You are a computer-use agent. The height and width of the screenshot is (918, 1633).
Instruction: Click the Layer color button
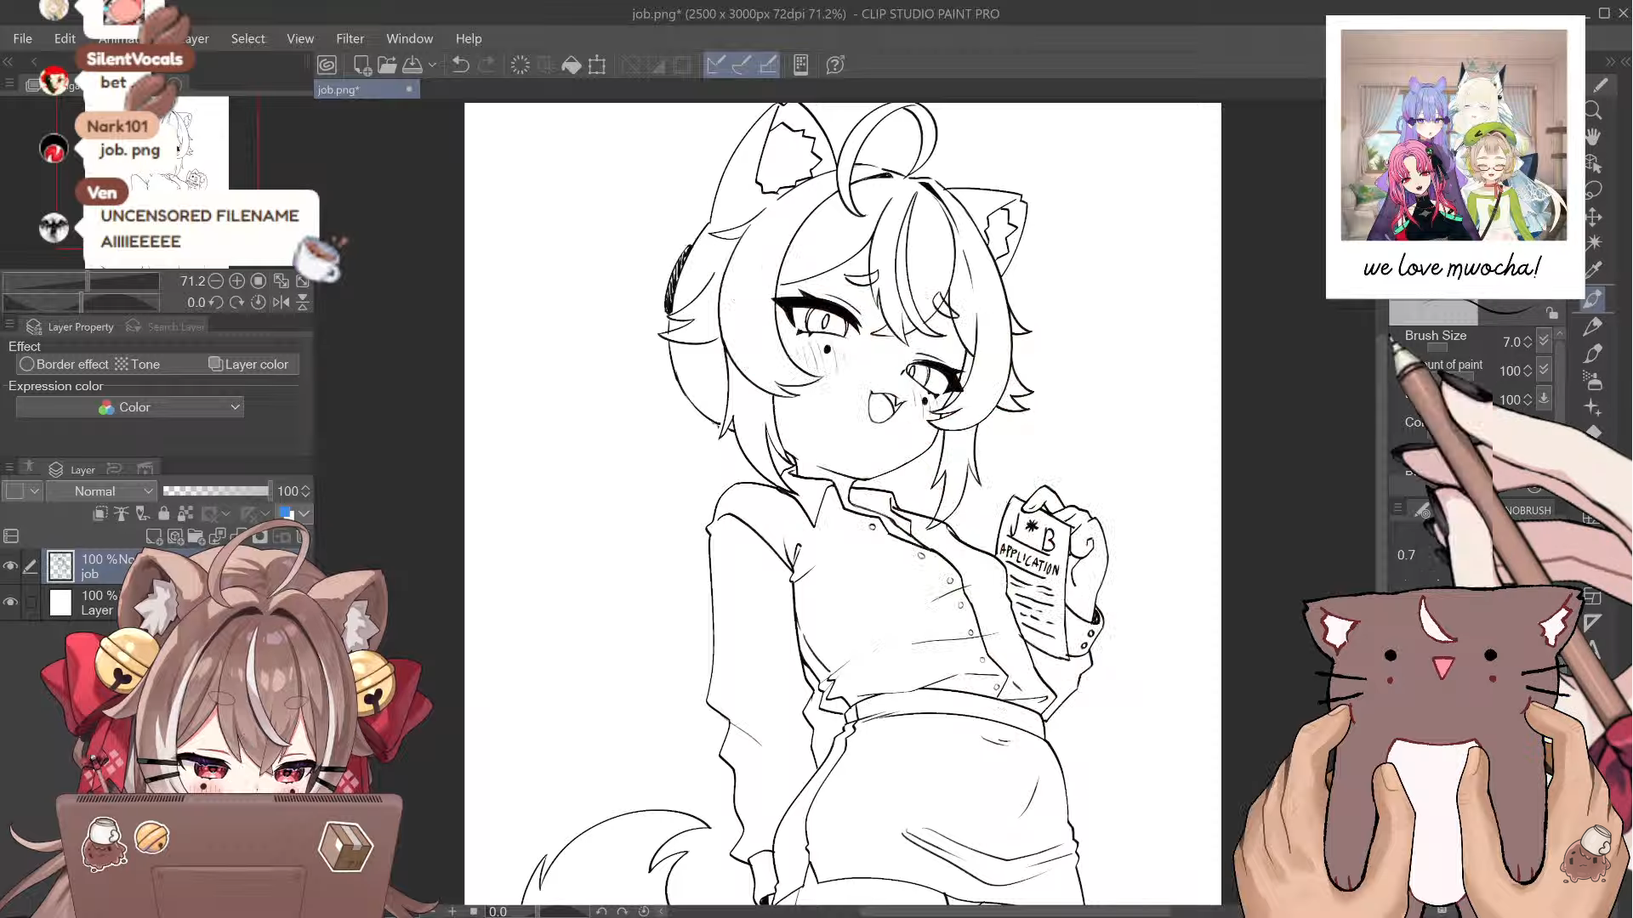(x=248, y=365)
